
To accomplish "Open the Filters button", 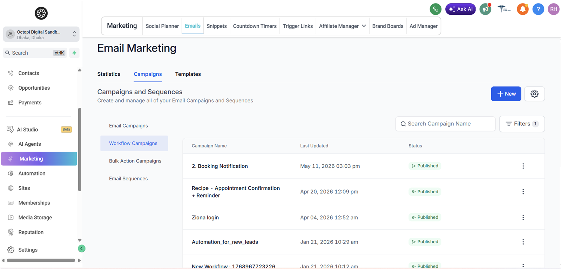I will click(x=522, y=124).
